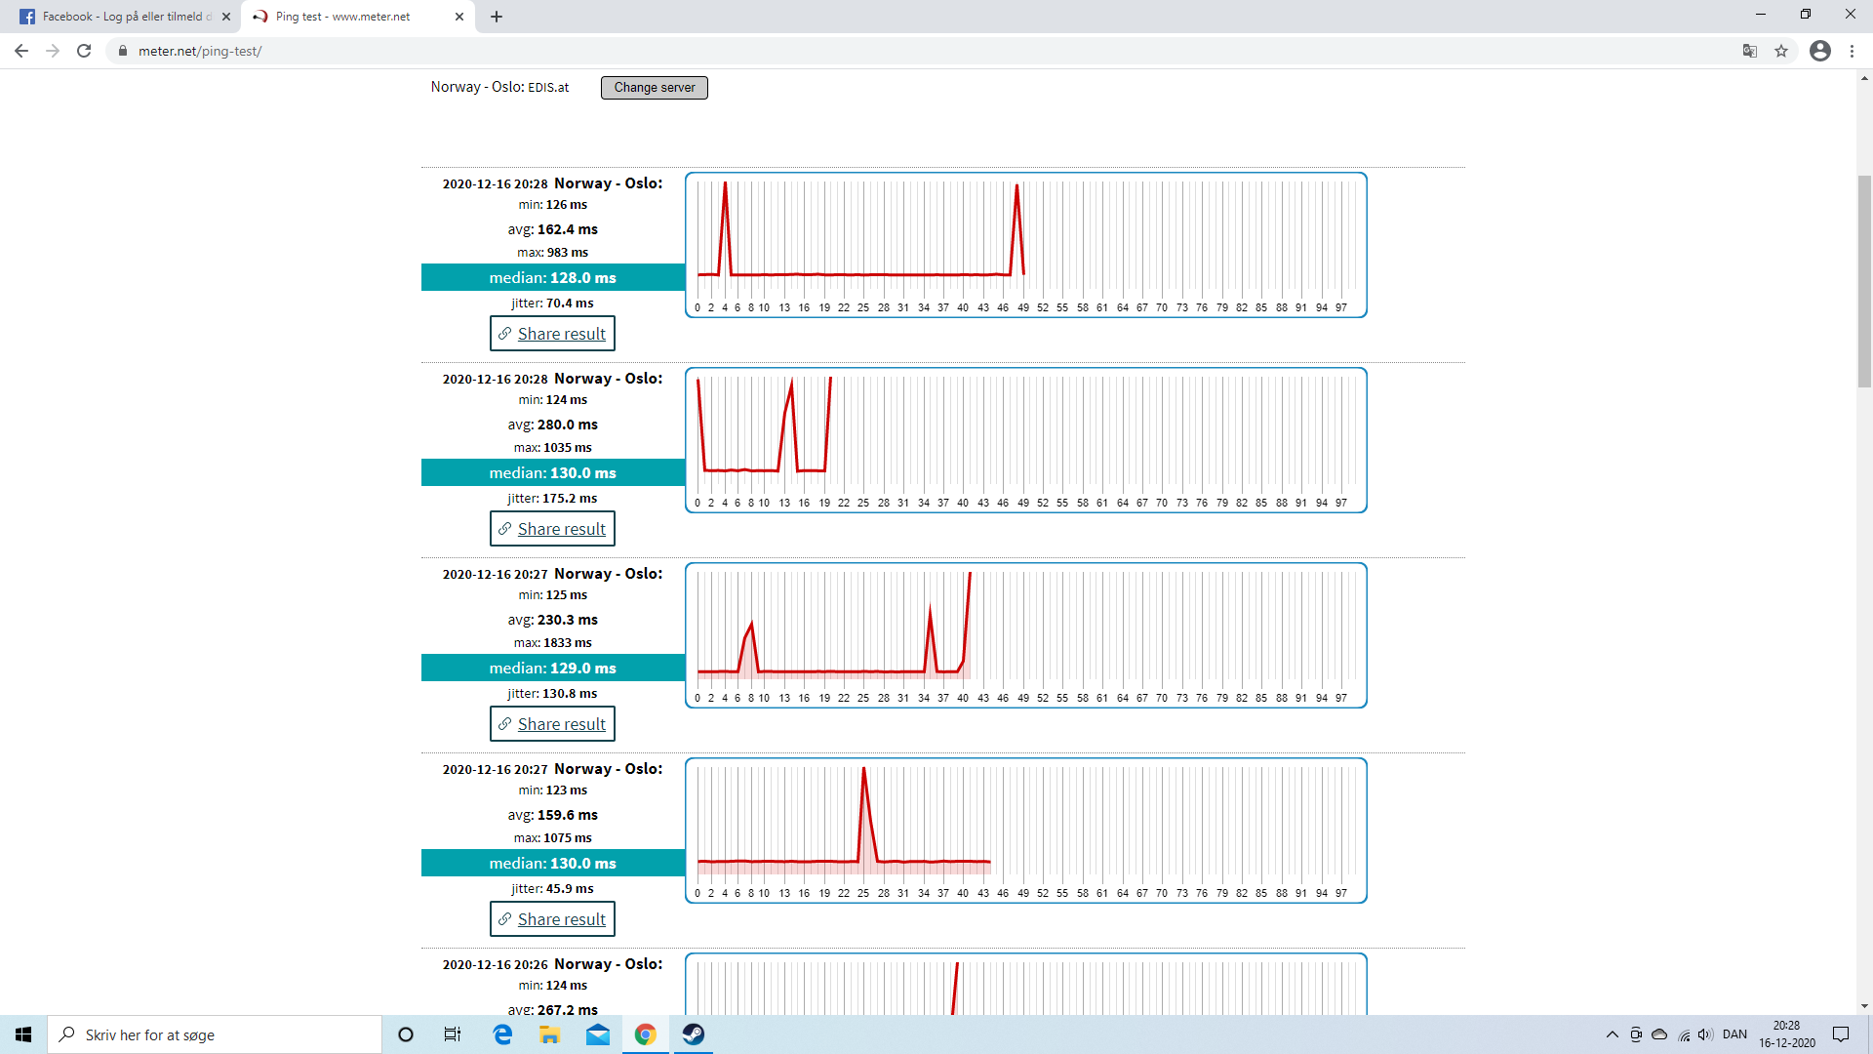
Task: Open the Google Translate icon in the address bar
Action: coord(1749,51)
